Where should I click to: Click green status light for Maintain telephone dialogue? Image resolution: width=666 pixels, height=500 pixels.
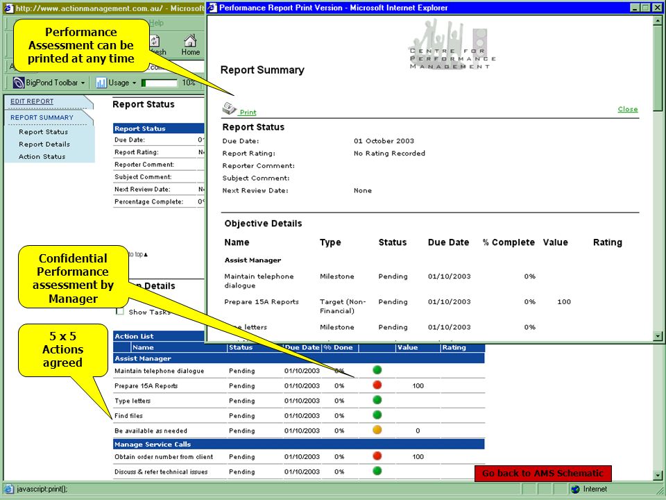[x=377, y=370]
